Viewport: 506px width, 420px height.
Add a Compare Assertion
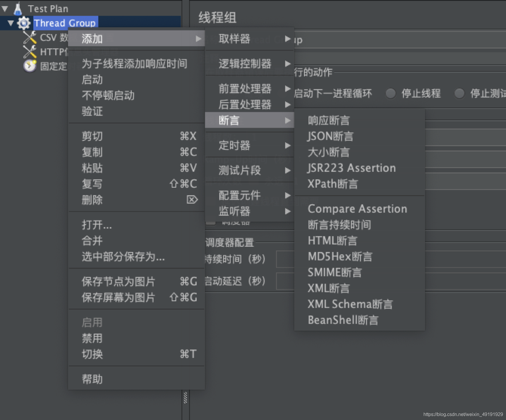(x=360, y=209)
